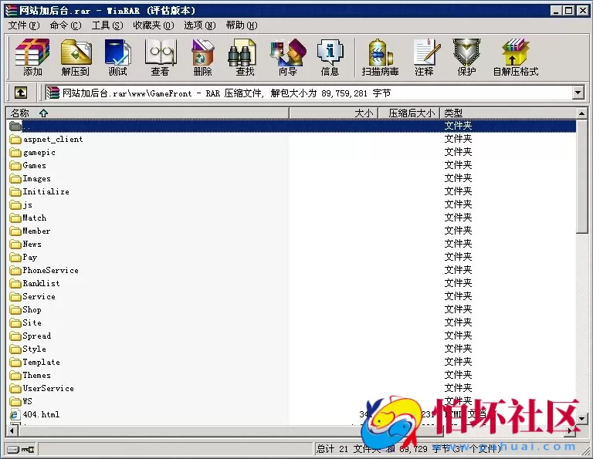
Task: Sort by the 大小 column header
Action: coord(334,113)
